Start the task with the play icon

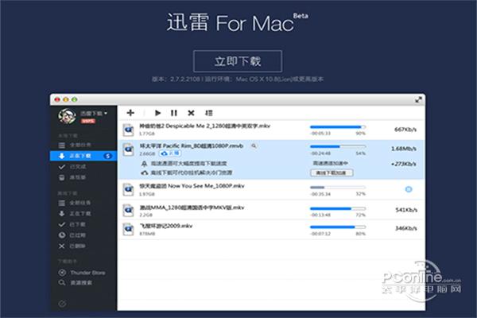click(157, 113)
